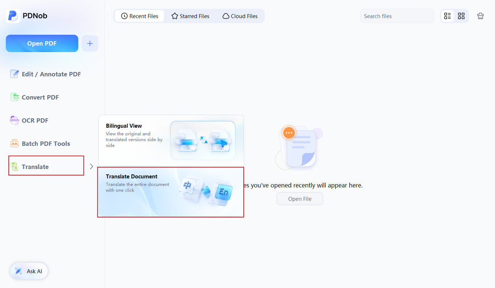
Task: Open Edit / Annotate PDF tool
Action: (46, 74)
